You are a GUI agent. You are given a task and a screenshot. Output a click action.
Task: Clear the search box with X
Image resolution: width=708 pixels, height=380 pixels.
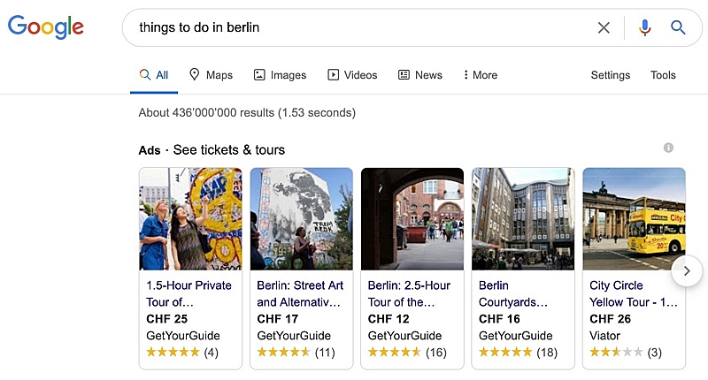coord(604,27)
